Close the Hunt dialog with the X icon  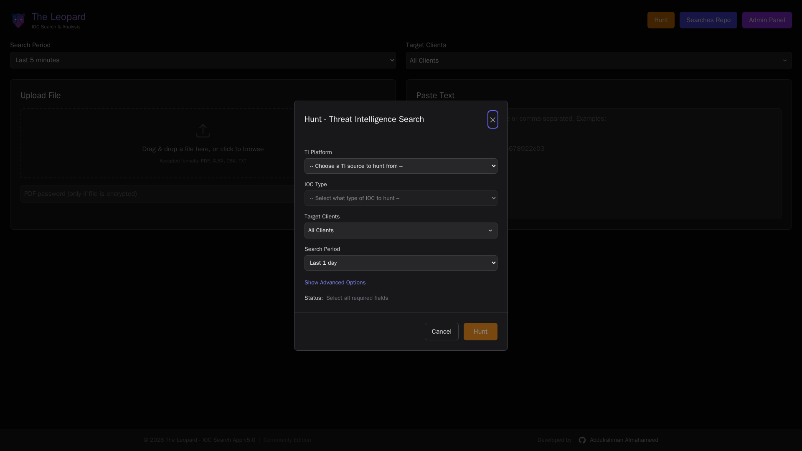click(492, 119)
